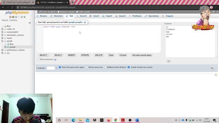Collapse columns list with << button
This screenshot has width=219, height=123.
(x=169, y=61)
